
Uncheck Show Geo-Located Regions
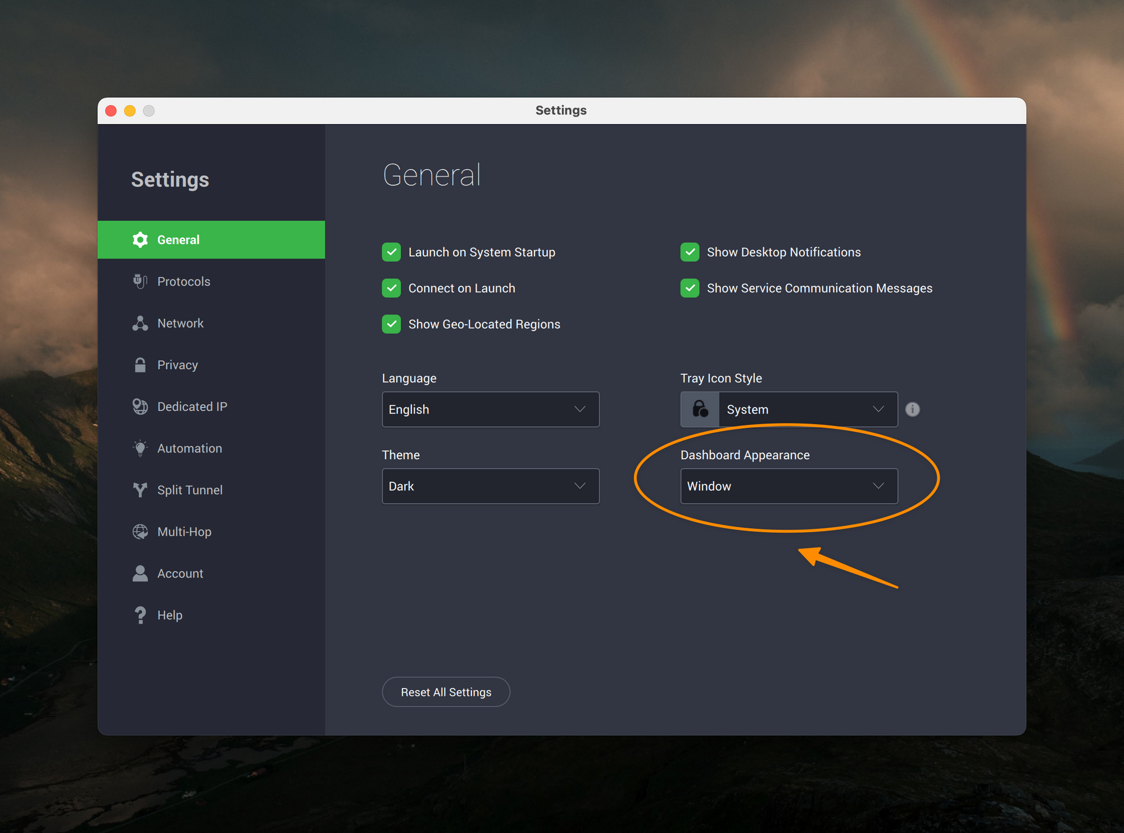tap(391, 324)
